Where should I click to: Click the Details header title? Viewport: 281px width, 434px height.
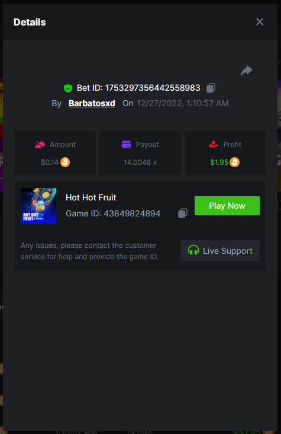(30, 22)
